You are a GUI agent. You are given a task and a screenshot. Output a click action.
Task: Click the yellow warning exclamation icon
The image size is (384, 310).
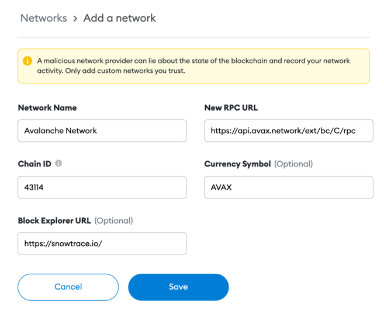[x=27, y=61]
